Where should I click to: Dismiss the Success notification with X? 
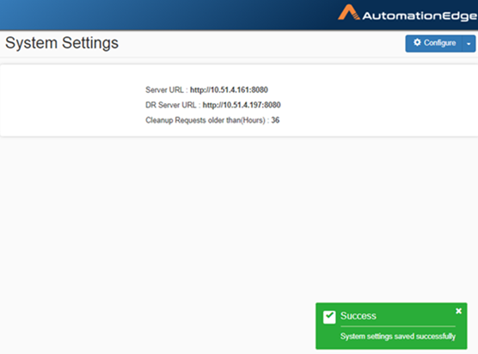[x=458, y=311]
